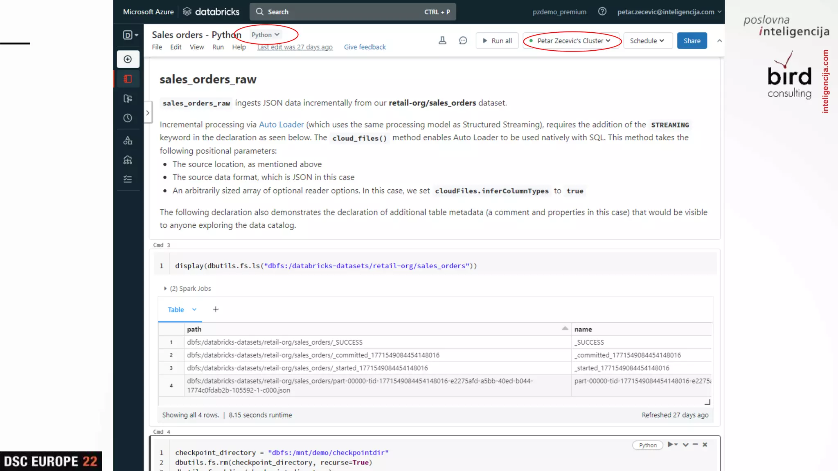Open the Data shapes icon in sidebar
This screenshot has height=471, width=838.
coord(128,141)
